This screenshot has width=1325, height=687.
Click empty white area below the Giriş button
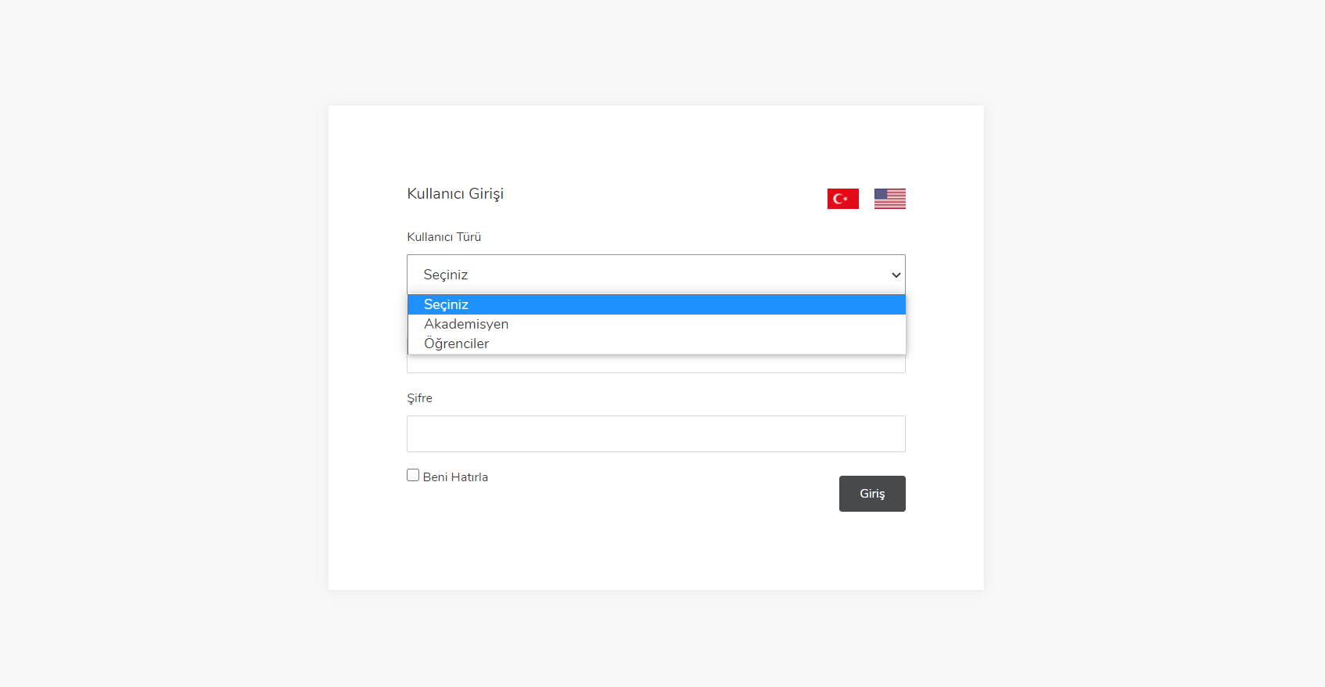point(872,552)
